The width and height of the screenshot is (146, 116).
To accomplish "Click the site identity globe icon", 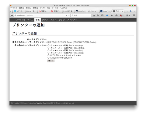I will (16, 15).
